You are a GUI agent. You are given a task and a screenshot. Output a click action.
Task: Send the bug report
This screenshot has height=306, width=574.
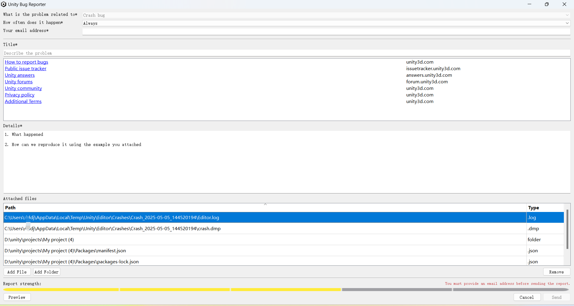(556, 297)
